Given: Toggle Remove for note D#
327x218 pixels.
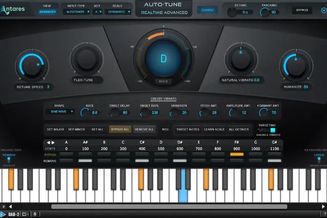Looking at the screenshot, I should (x=180, y=161).
